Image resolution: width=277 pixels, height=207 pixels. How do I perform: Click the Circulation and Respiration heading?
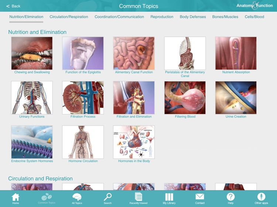(40, 179)
